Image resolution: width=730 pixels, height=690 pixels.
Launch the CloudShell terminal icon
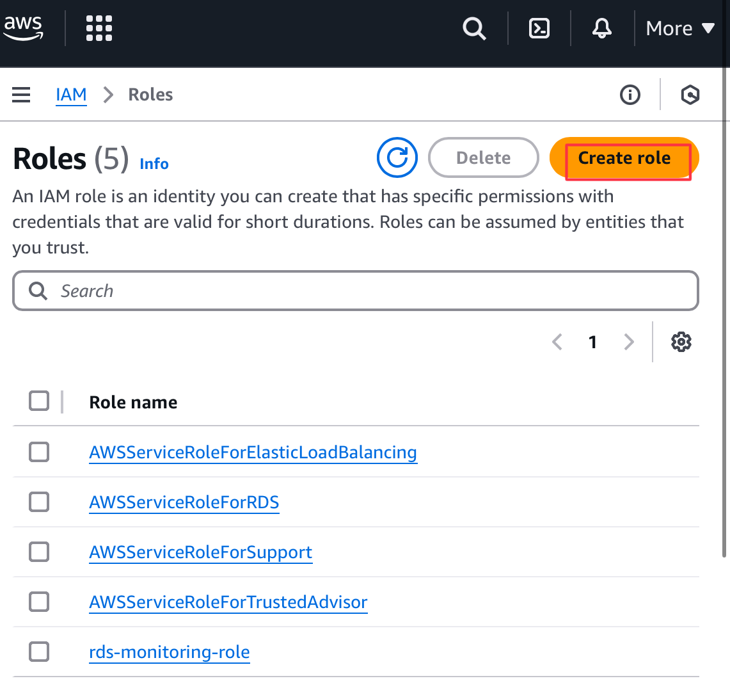539,29
